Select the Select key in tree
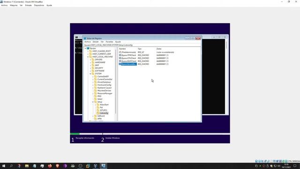The width and height of the screenshot is (300, 169). pyautogui.click(x=100, y=99)
